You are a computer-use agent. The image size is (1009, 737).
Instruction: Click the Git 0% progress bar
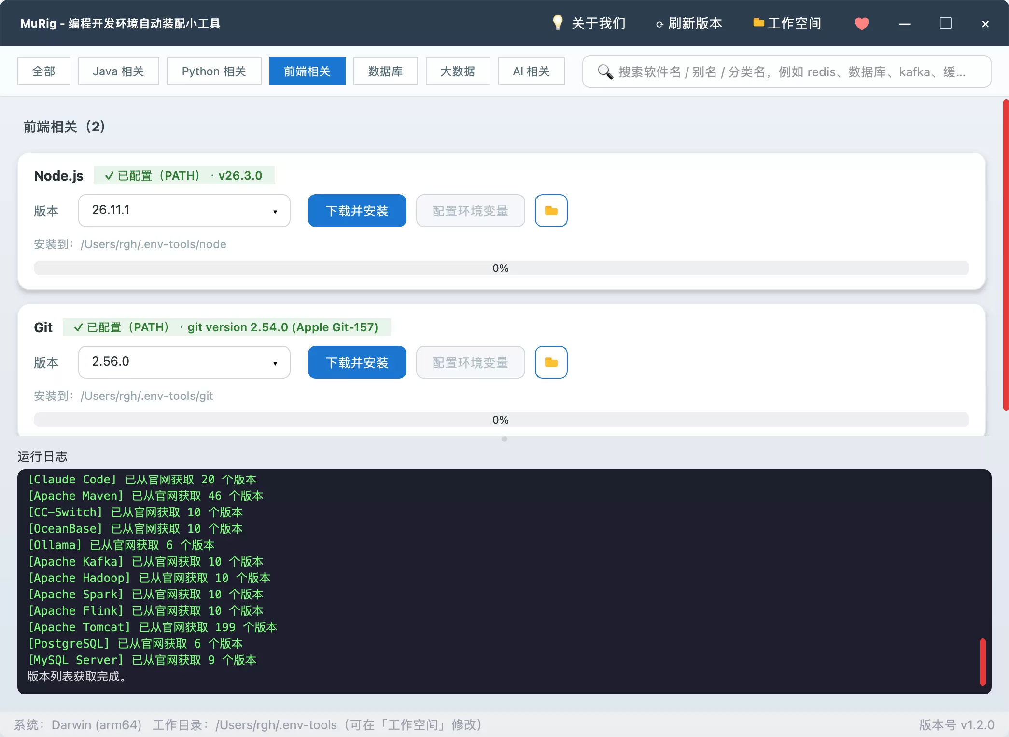tap(501, 420)
